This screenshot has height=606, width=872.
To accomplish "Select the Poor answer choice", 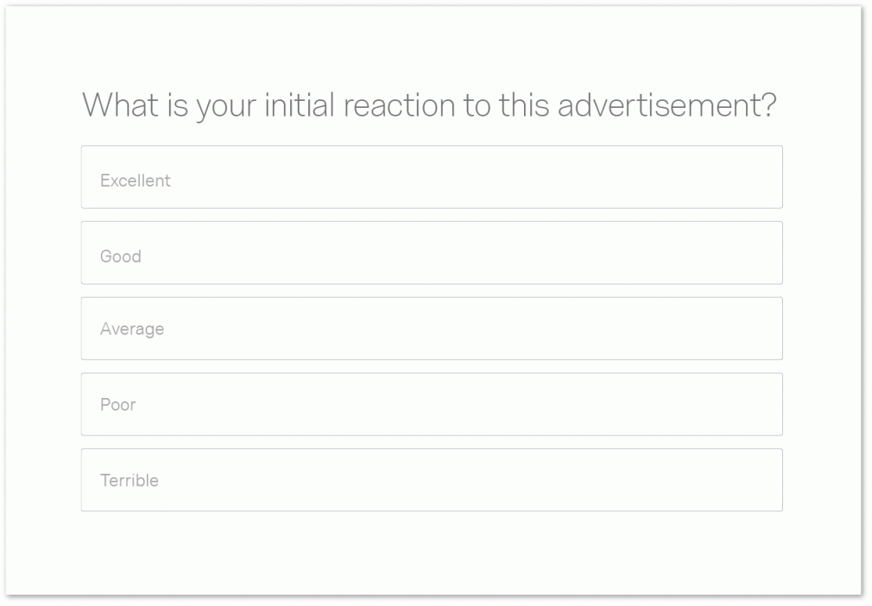I will point(432,404).
